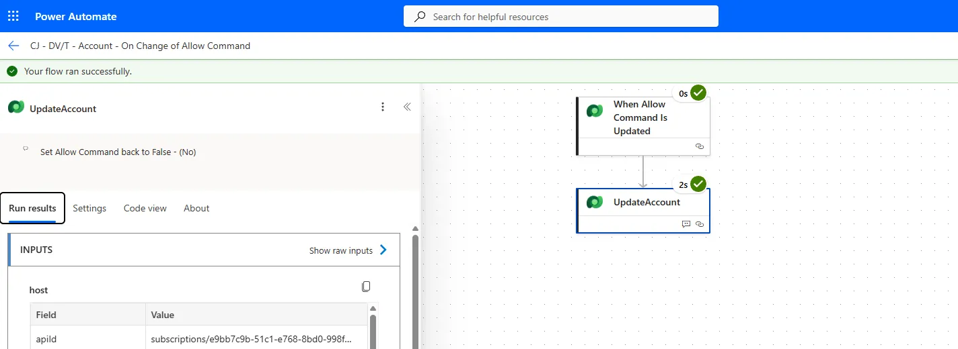The height and width of the screenshot is (349, 958).
Task: Copy the host inputs with clipboard icon
Action: coord(366,287)
